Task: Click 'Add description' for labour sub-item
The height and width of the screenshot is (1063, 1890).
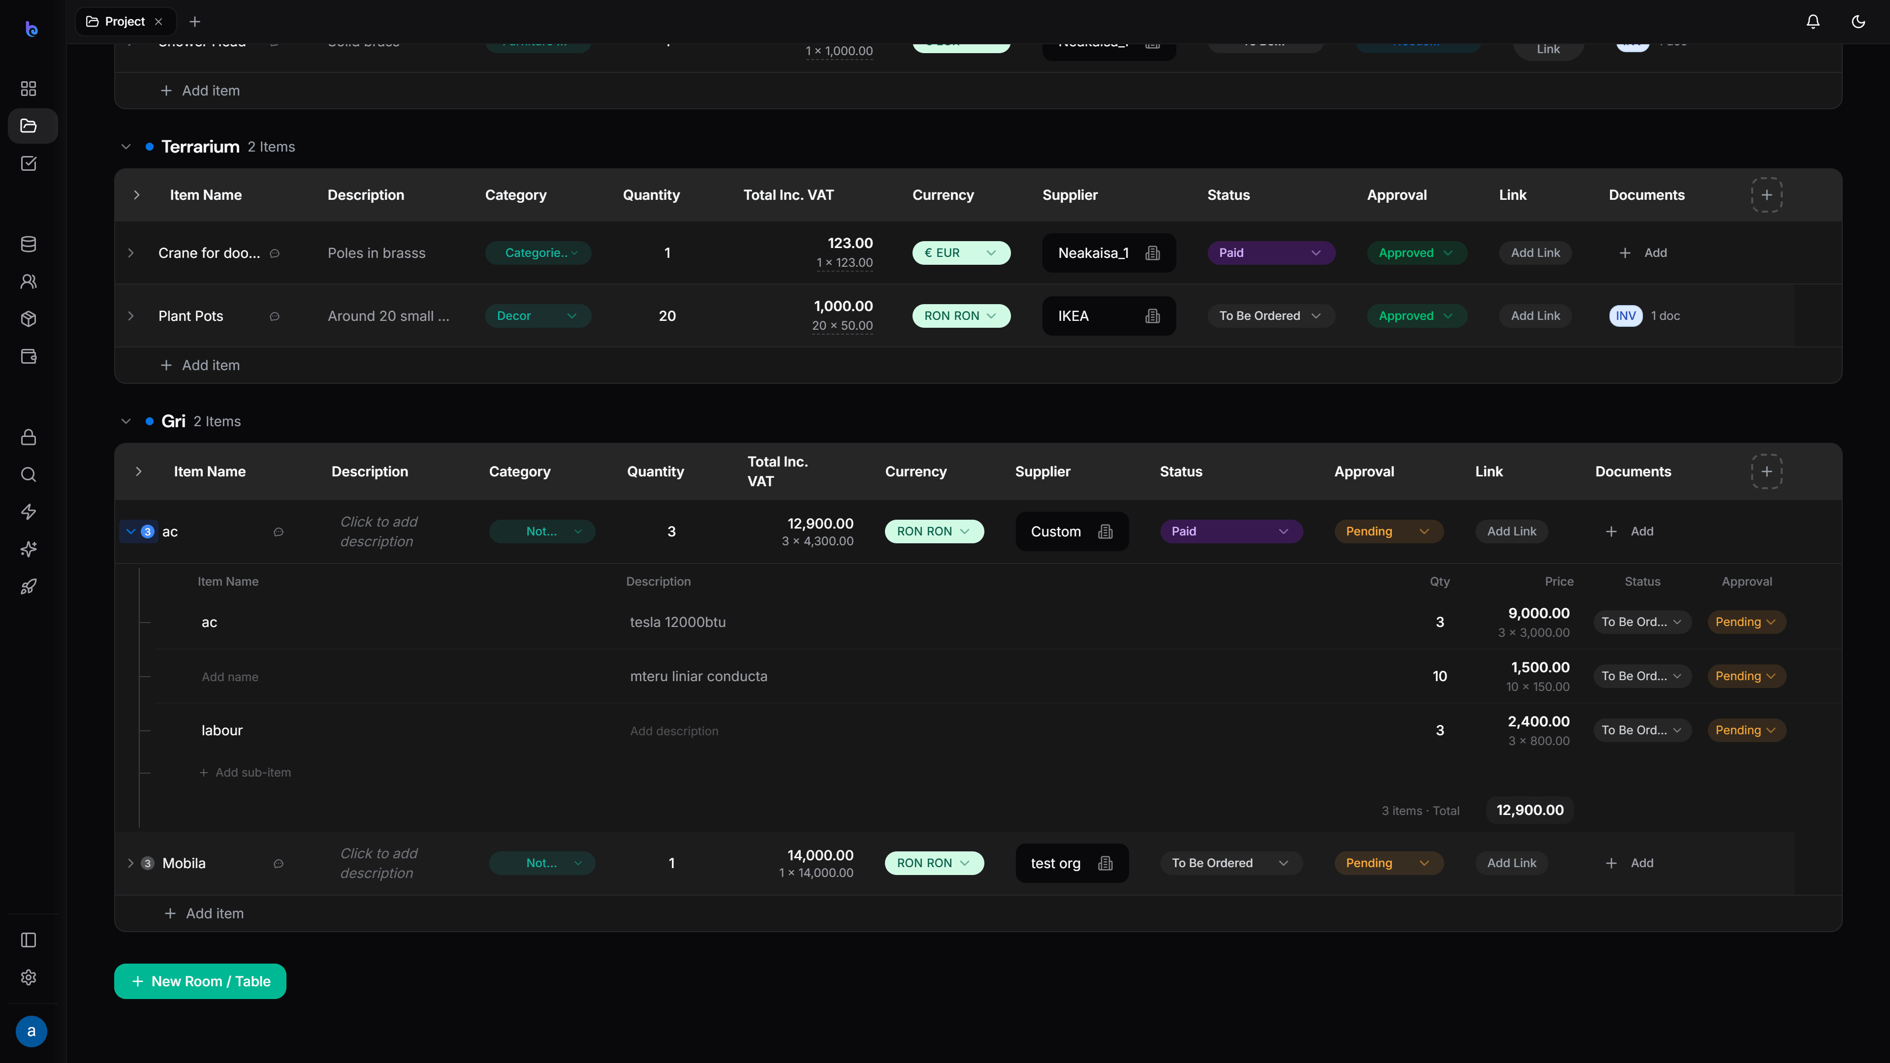Action: point(674,731)
